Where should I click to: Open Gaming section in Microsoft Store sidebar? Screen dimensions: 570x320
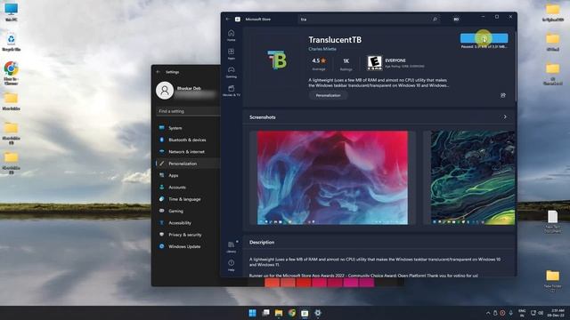(x=232, y=72)
